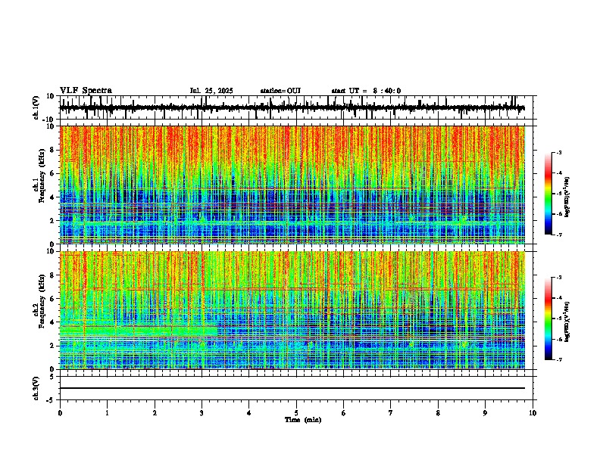
Task: Click the time axis tick label "5"
Action: tap(296, 413)
